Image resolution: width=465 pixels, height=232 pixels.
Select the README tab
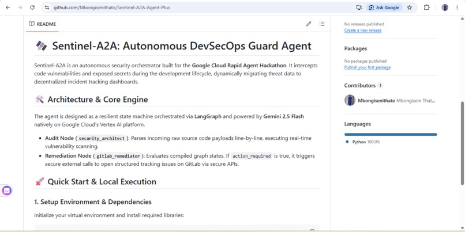(x=42, y=24)
